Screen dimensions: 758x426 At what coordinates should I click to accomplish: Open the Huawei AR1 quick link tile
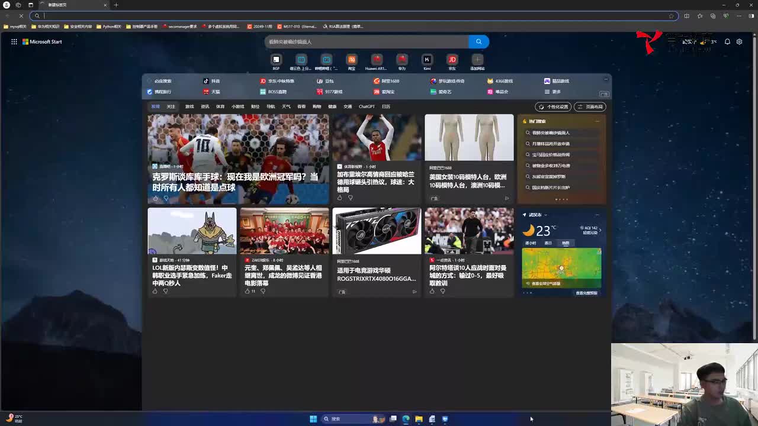(377, 62)
